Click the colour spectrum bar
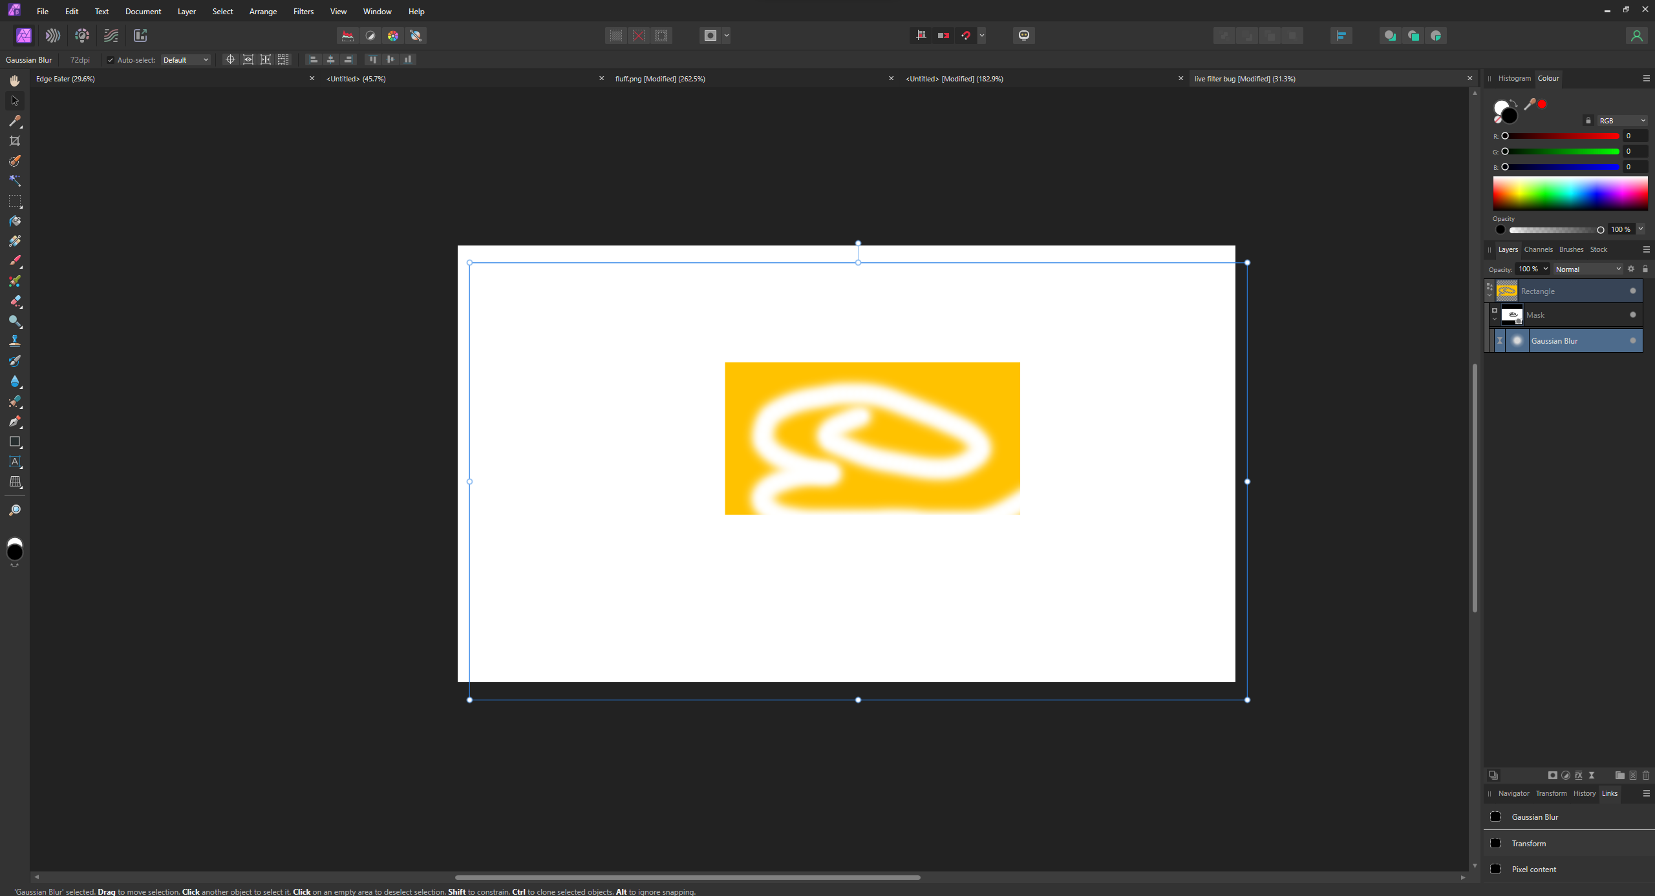 tap(1570, 194)
